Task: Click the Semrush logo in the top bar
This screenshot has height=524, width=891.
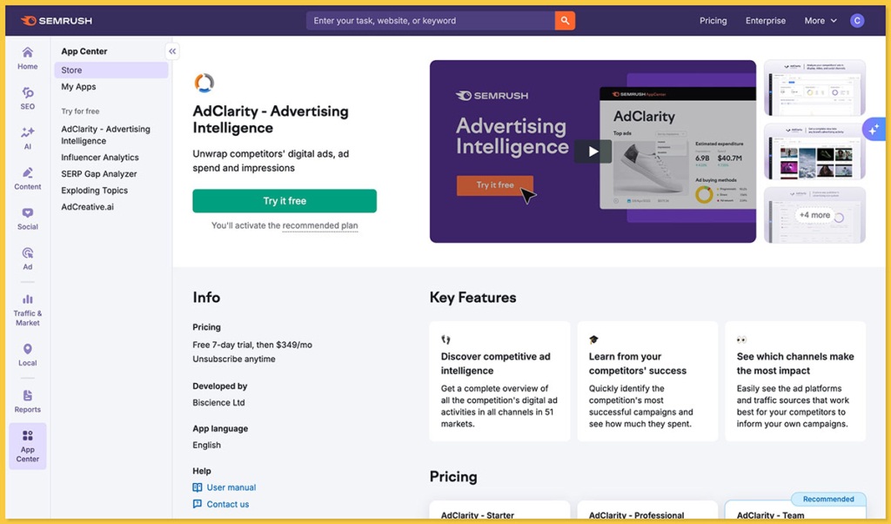Action: point(56,20)
